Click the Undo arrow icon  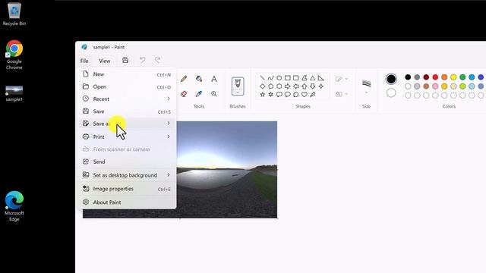[142, 60]
